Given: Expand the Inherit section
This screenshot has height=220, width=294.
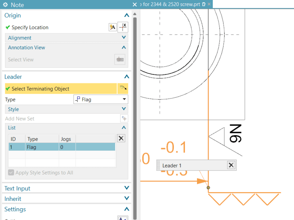Looking at the screenshot, I should coord(127,198).
